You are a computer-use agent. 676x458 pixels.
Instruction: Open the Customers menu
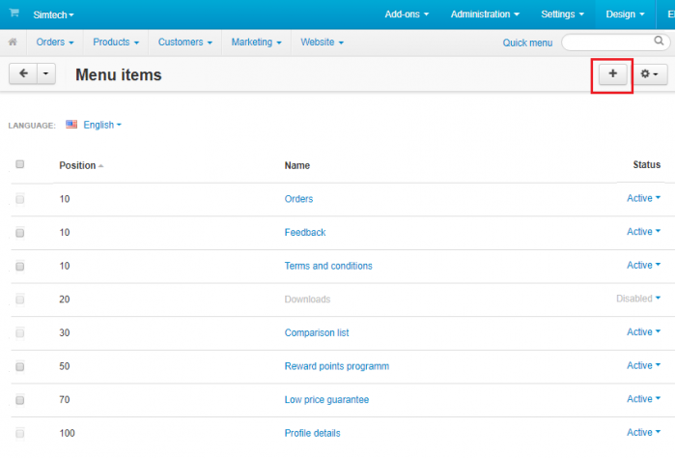pos(185,43)
